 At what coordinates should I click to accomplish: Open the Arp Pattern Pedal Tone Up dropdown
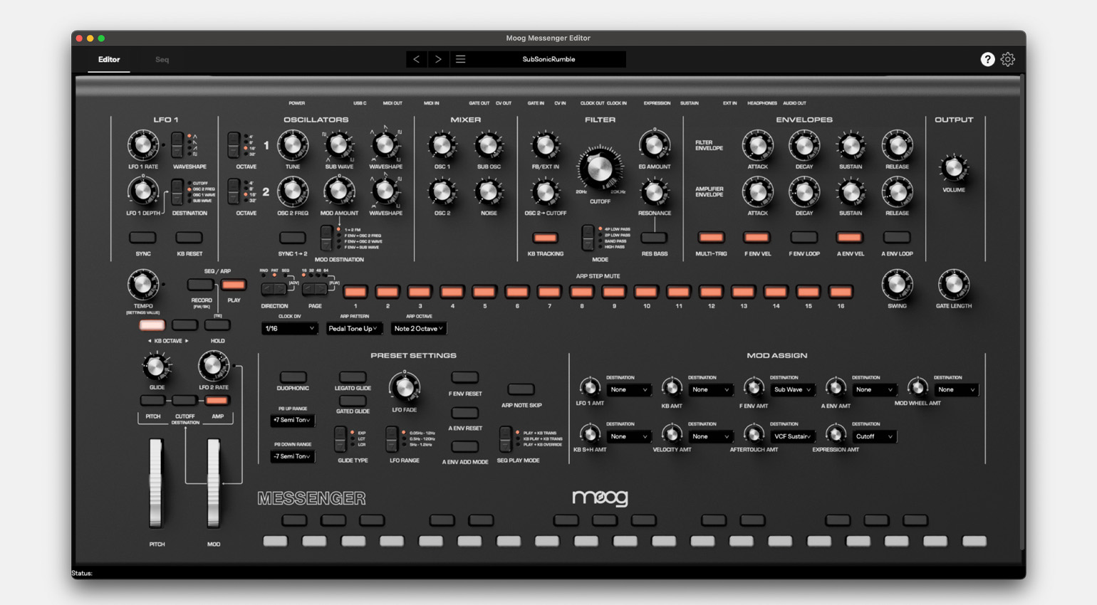[x=353, y=329]
